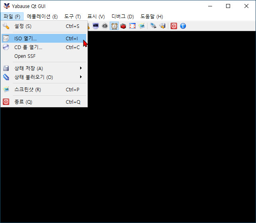The height and width of the screenshot is (223, 256).
Task: Click the fullscreen arrows toolbar icon
Action: click(132, 26)
